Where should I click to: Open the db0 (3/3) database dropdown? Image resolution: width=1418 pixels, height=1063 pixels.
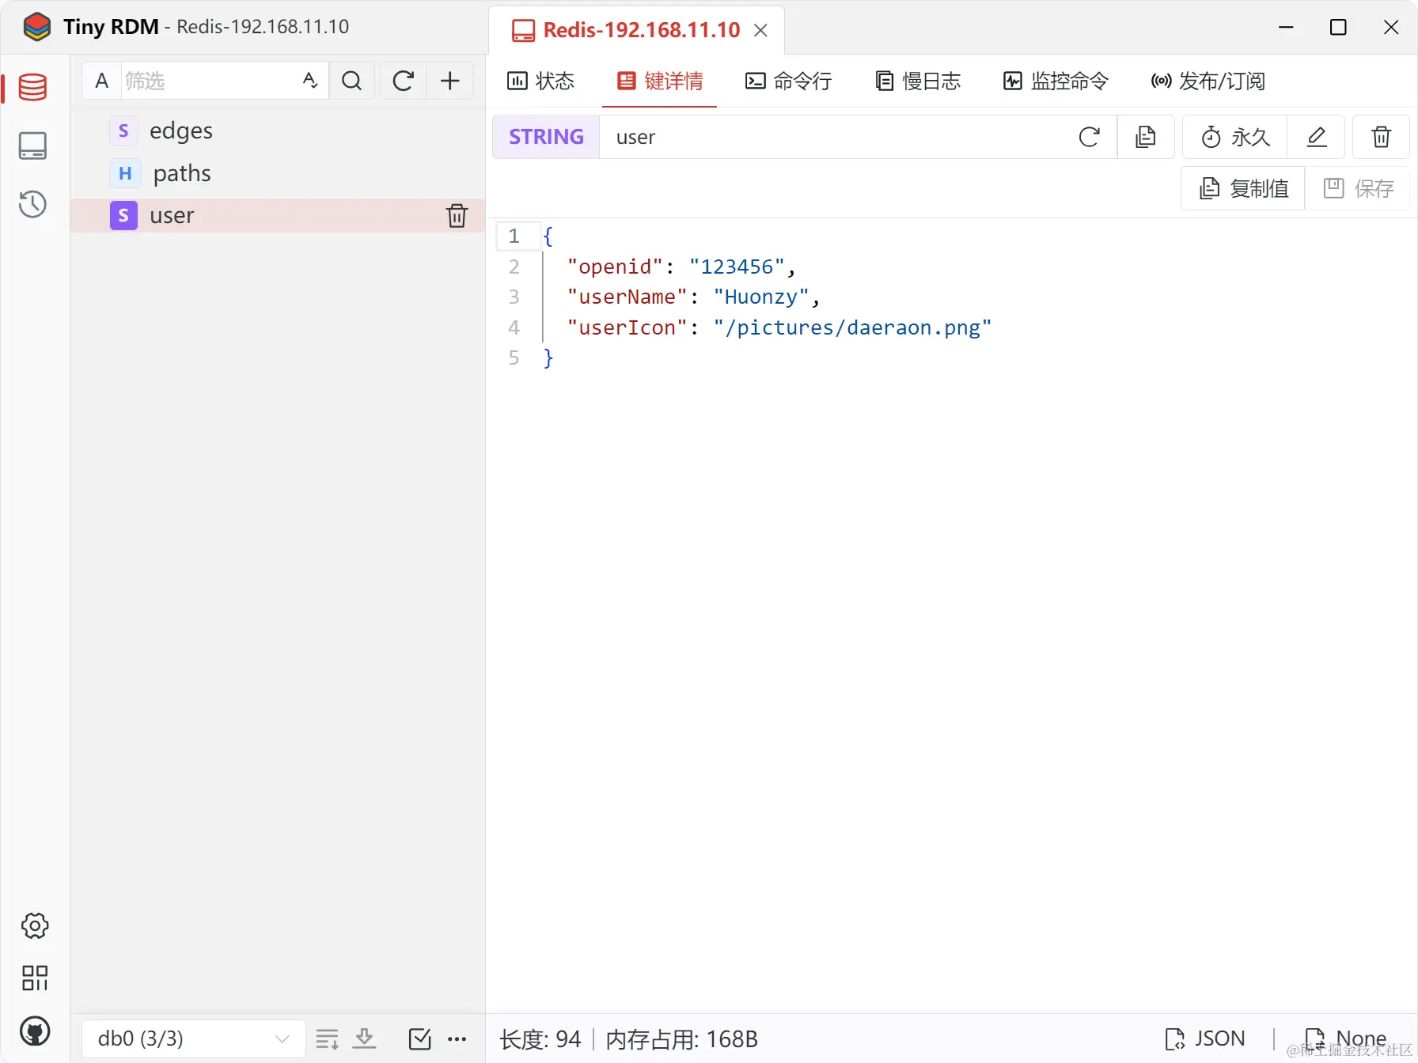pyautogui.click(x=194, y=1038)
